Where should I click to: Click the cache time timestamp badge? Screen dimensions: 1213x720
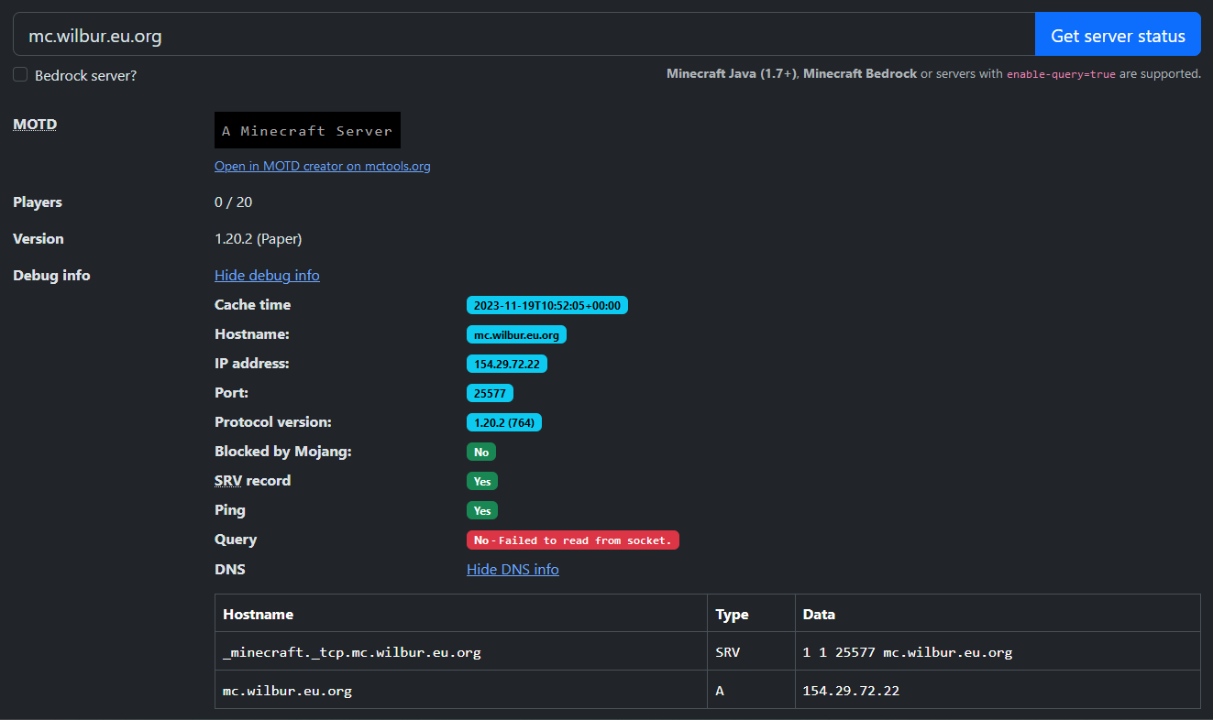coord(547,305)
